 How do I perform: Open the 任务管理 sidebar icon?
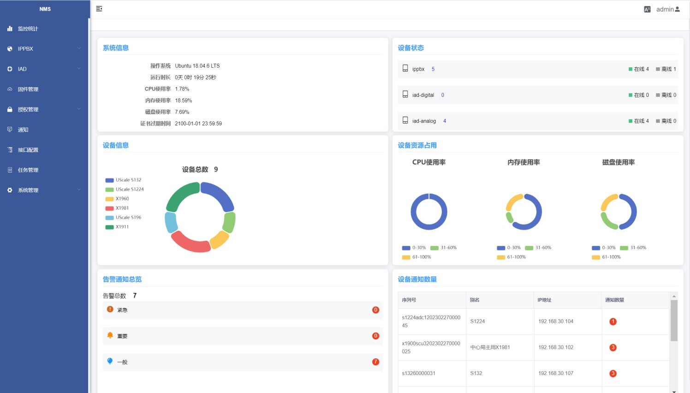click(x=10, y=170)
